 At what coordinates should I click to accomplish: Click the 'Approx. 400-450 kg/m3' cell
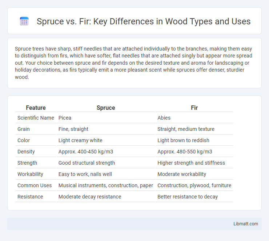pyautogui.click(x=106, y=152)
